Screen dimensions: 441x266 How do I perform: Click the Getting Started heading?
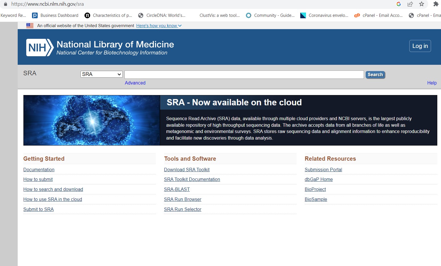point(44,159)
